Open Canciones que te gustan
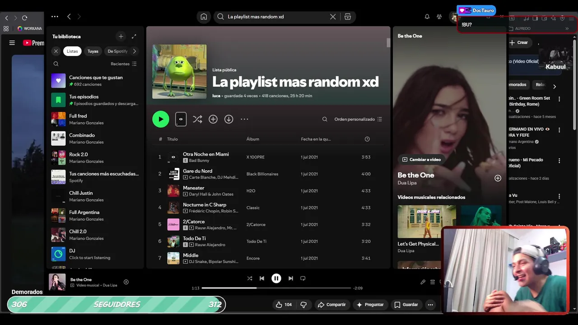The width and height of the screenshot is (578, 325). point(95,81)
